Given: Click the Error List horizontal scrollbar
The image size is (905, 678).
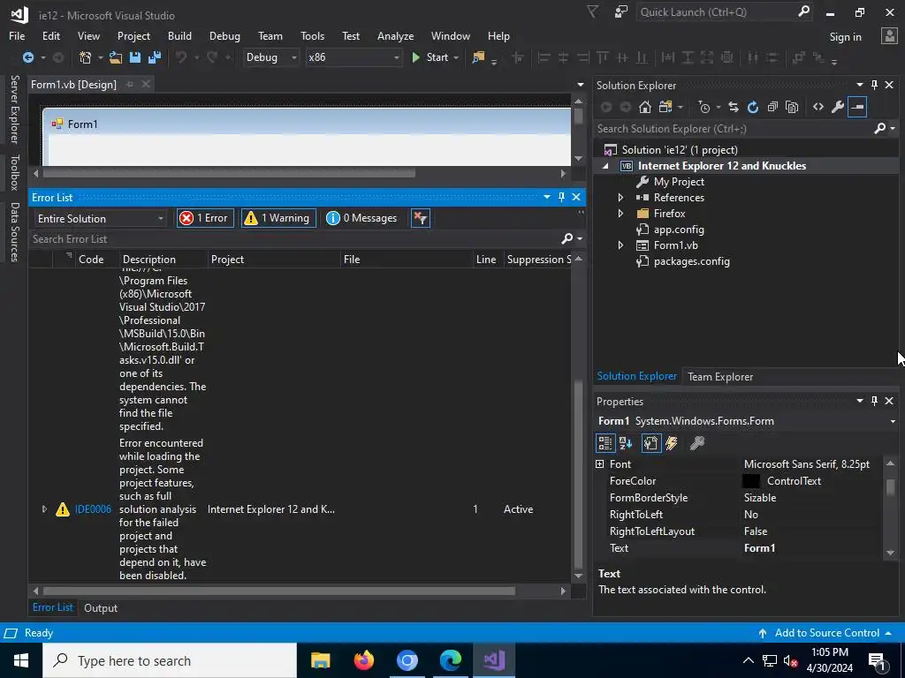Looking at the screenshot, I should tap(278, 591).
